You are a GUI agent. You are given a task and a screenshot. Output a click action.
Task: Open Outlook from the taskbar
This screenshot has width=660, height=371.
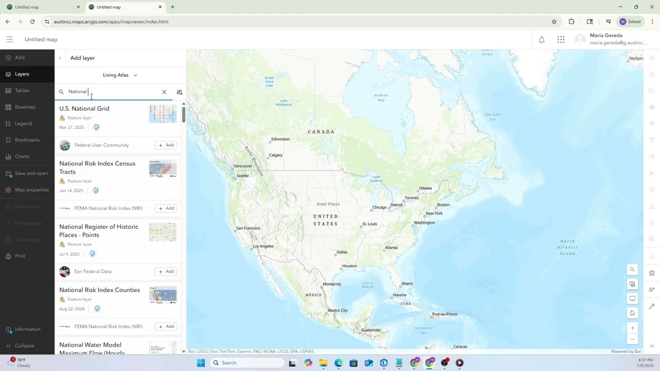369,363
